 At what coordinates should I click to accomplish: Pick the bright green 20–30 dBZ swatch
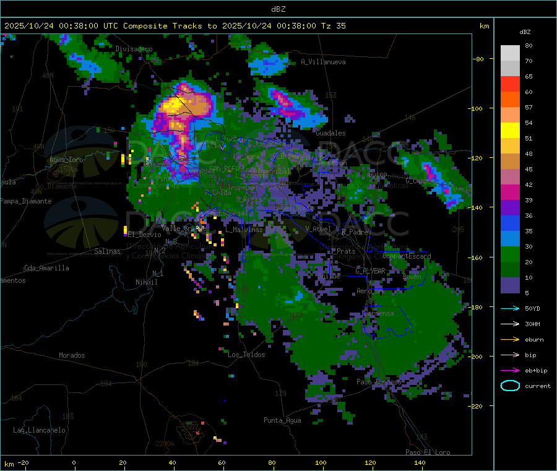(x=510, y=254)
